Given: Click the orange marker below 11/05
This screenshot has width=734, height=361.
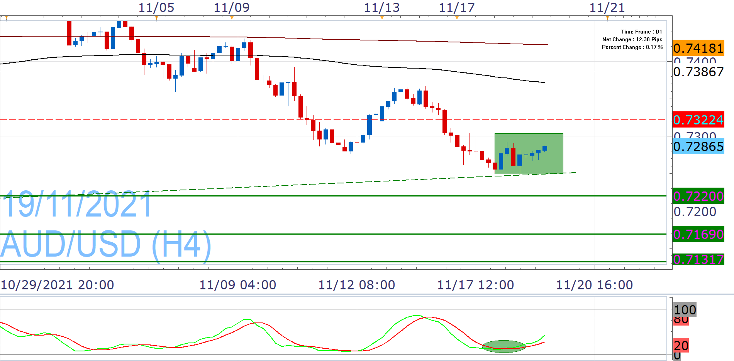Looking at the screenshot, I should click(x=156, y=18).
